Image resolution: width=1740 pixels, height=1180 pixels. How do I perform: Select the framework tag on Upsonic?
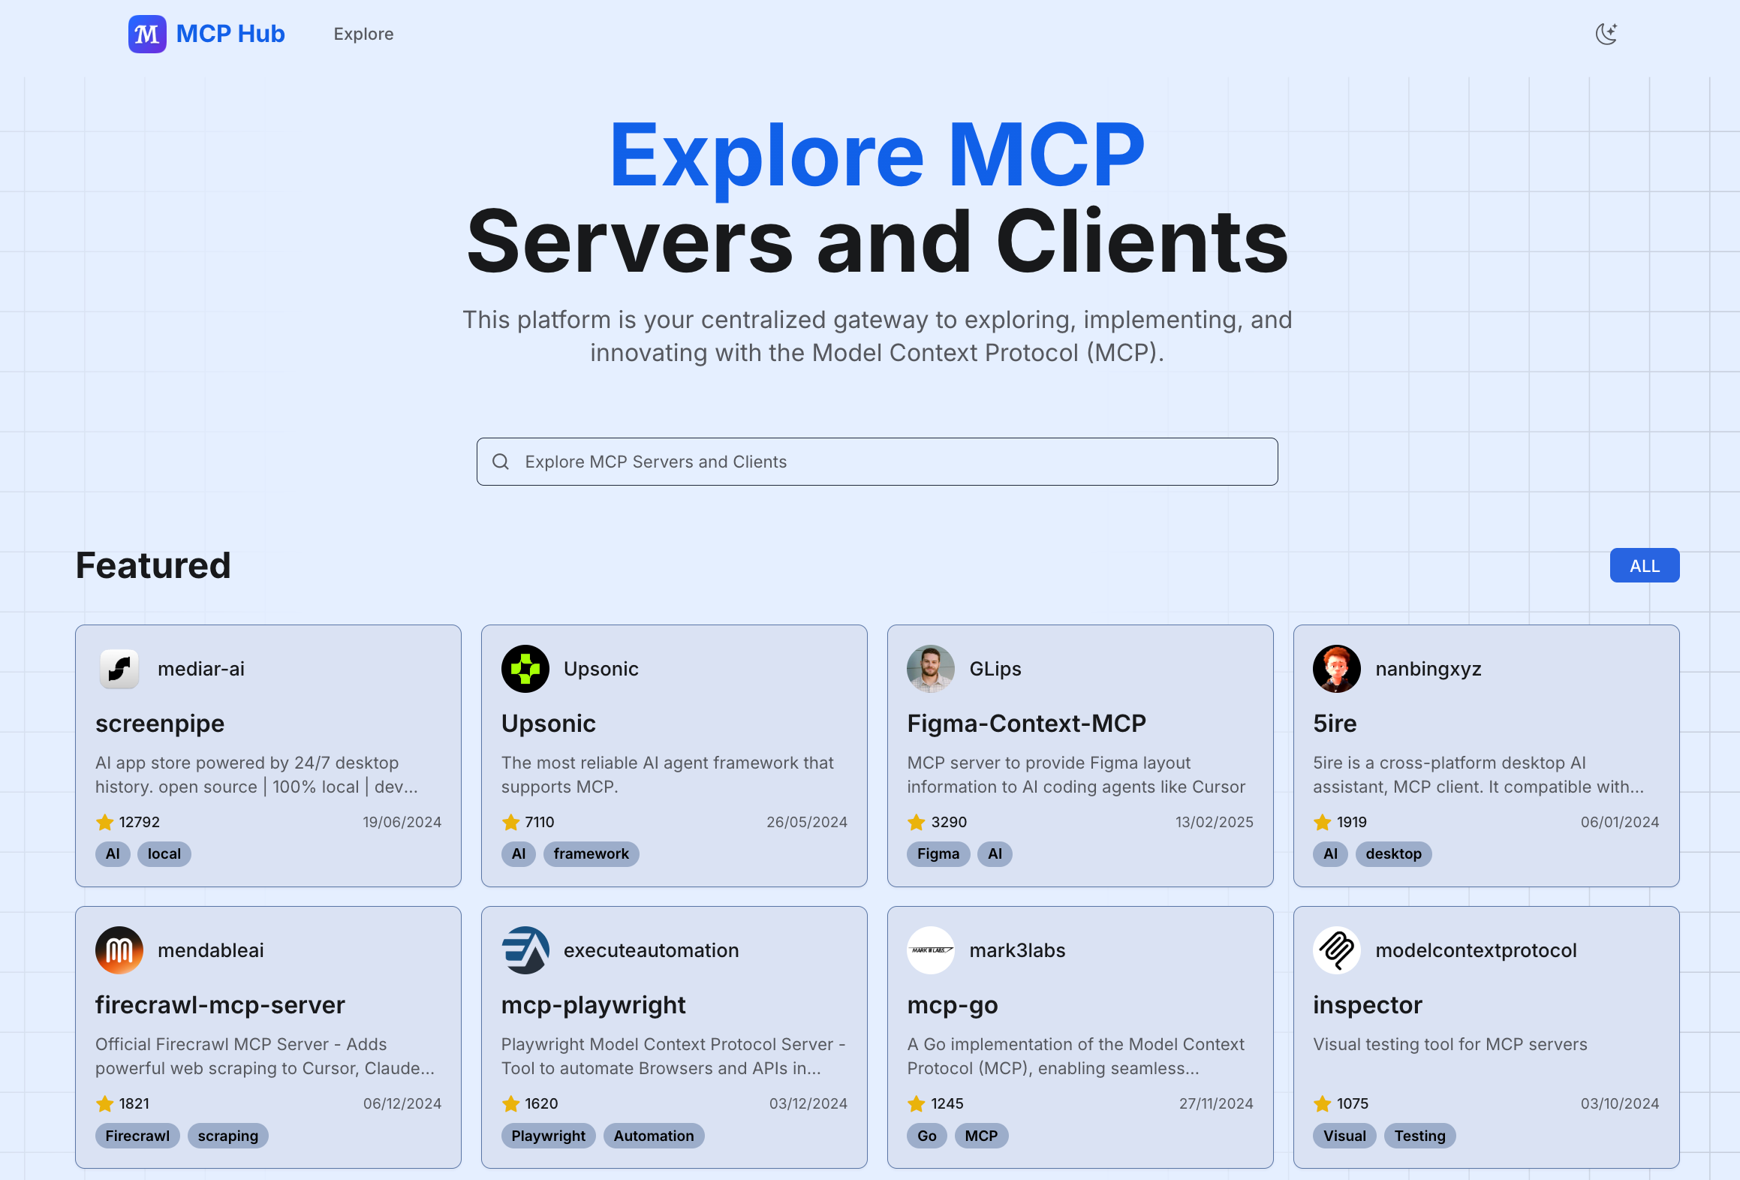[591, 853]
